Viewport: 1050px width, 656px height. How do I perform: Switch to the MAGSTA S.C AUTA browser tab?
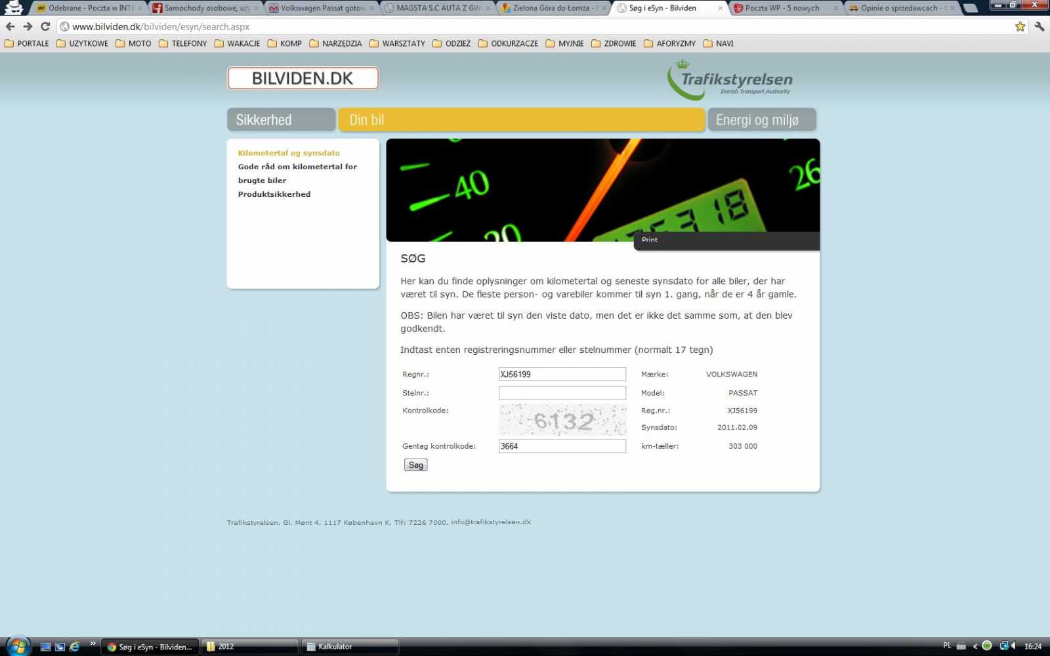click(x=436, y=9)
